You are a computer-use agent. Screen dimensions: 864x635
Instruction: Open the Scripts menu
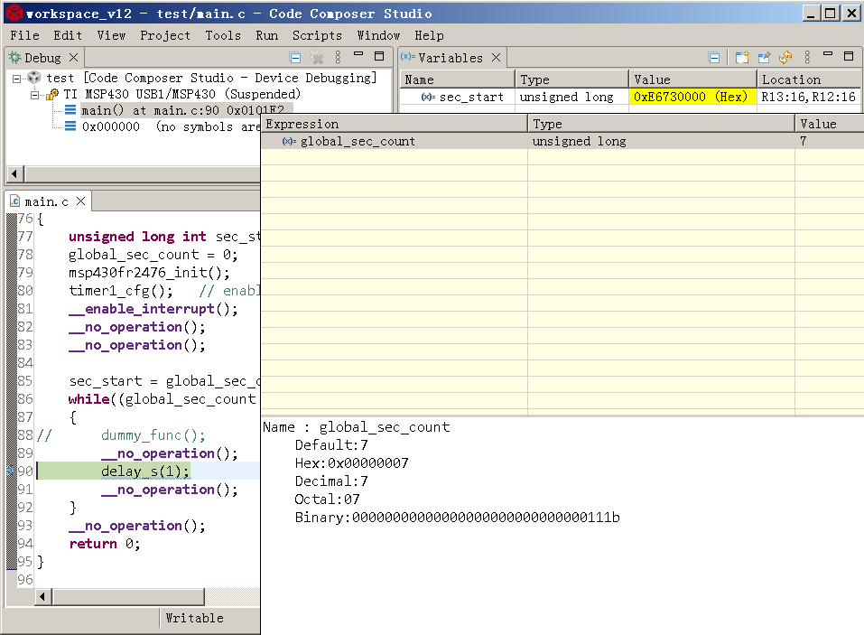[x=317, y=35]
